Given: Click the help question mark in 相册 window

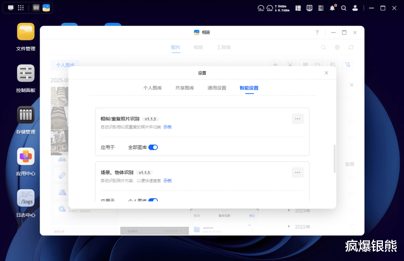Looking at the screenshot, I should click(317, 32).
